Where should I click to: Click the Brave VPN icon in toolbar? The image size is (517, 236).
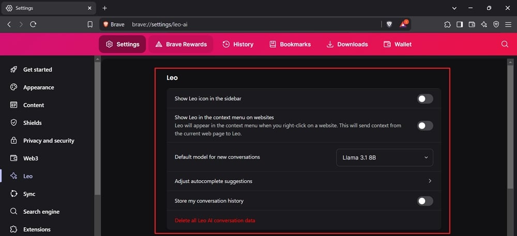496,24
